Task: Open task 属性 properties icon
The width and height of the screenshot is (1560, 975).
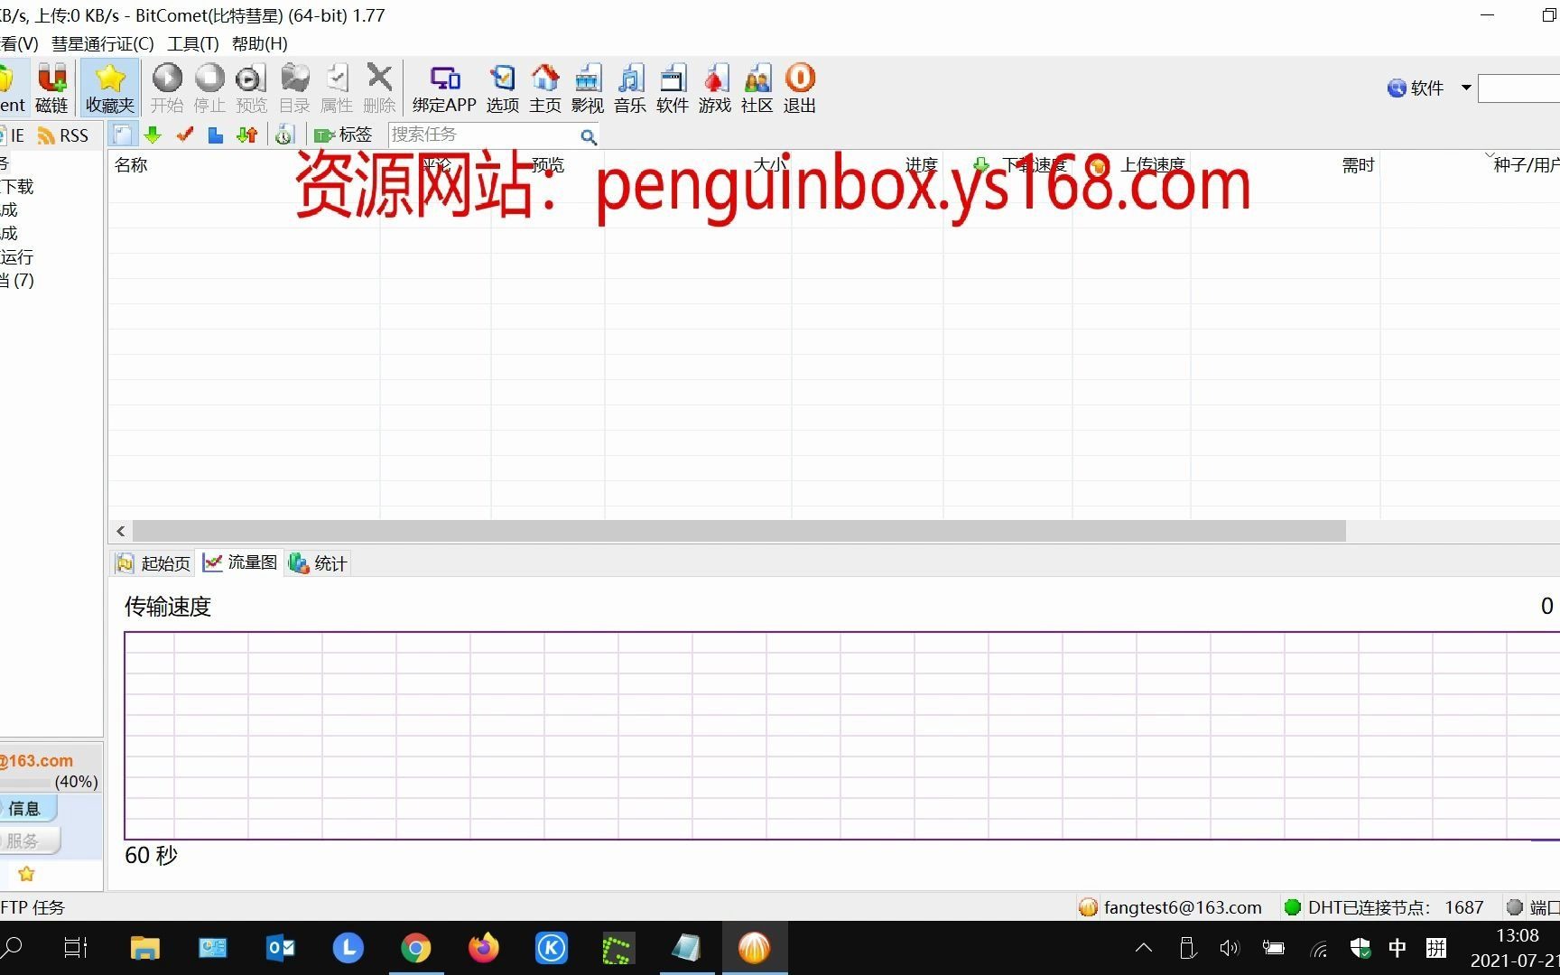Action: pos(337,88)
